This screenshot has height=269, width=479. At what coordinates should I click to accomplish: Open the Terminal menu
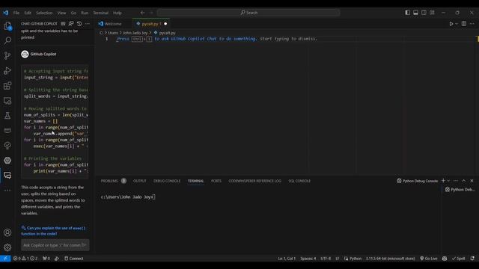point(101,13)
